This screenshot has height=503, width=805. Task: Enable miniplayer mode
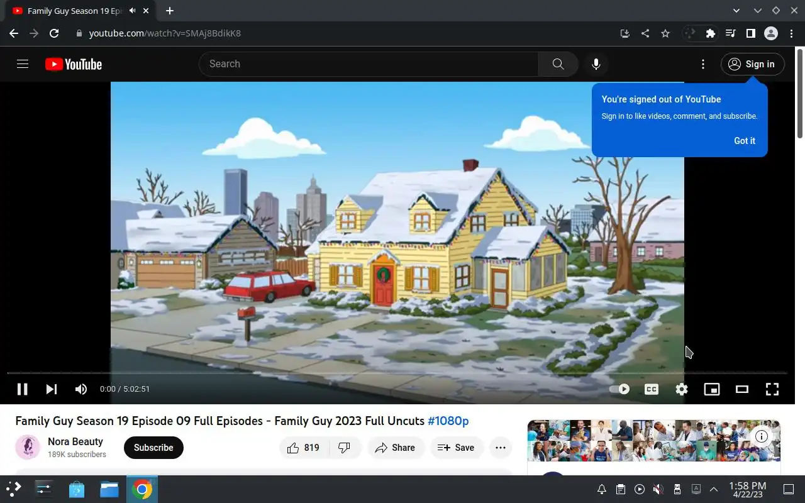(712, 389)
